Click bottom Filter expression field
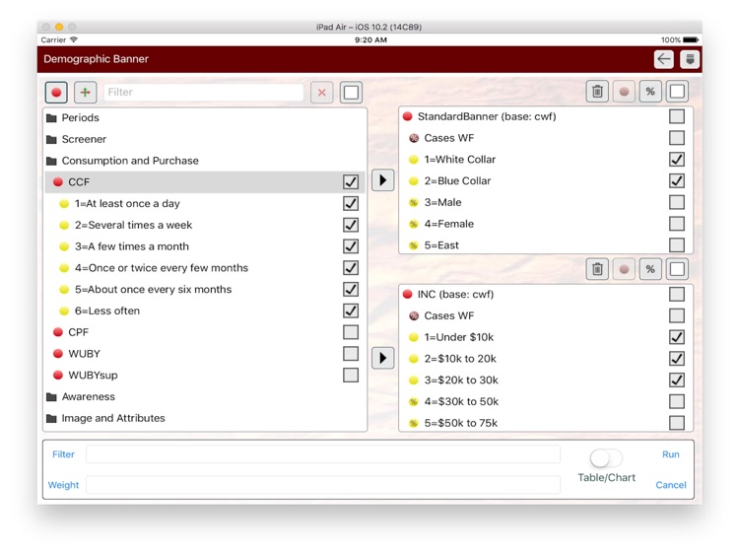This screenshot has height=554, width=739. (323, 454)
